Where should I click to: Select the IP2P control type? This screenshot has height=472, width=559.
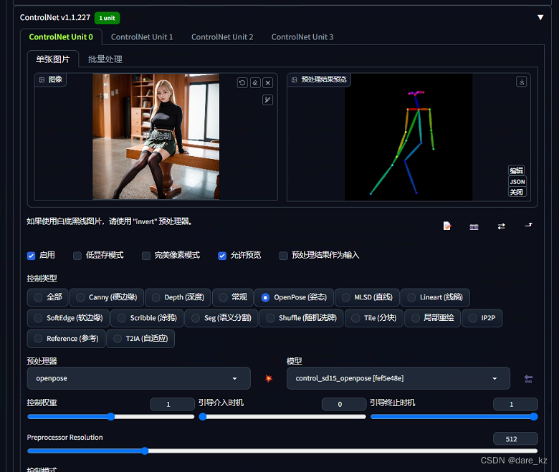tap(482, 318)
